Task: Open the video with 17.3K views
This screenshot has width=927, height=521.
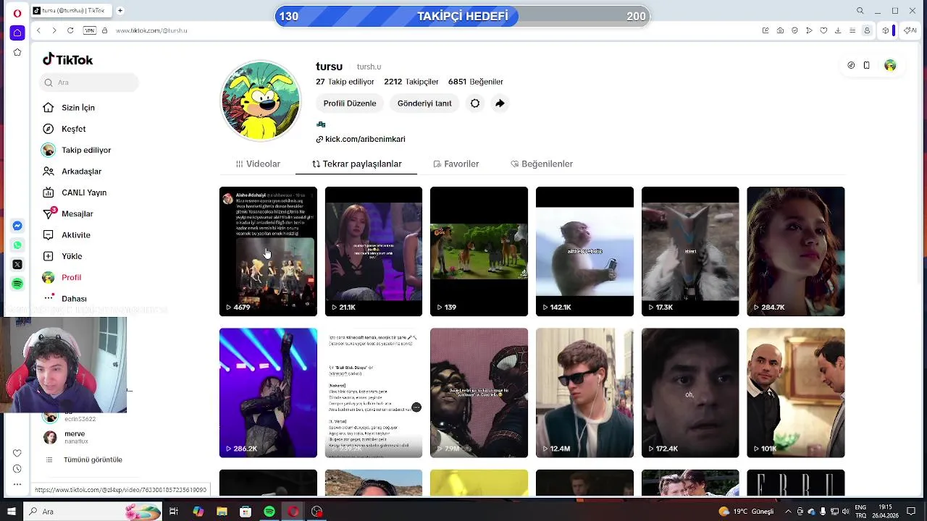Action: pos(690,251)
